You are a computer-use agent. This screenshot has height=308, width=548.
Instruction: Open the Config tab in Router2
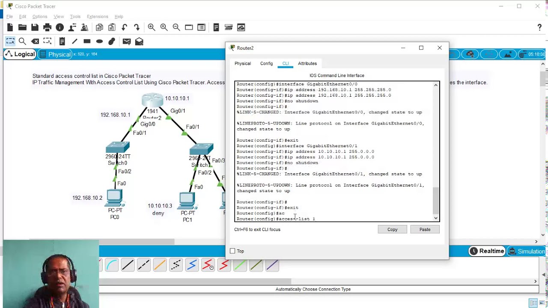[266, 63]
